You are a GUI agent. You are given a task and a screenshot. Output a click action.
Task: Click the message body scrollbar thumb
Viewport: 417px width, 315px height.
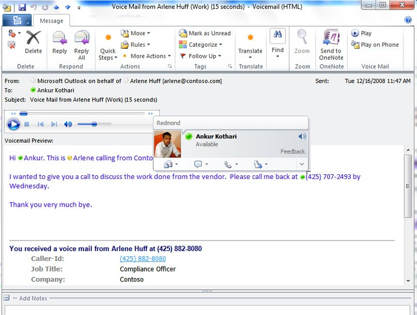coord(408,186)
